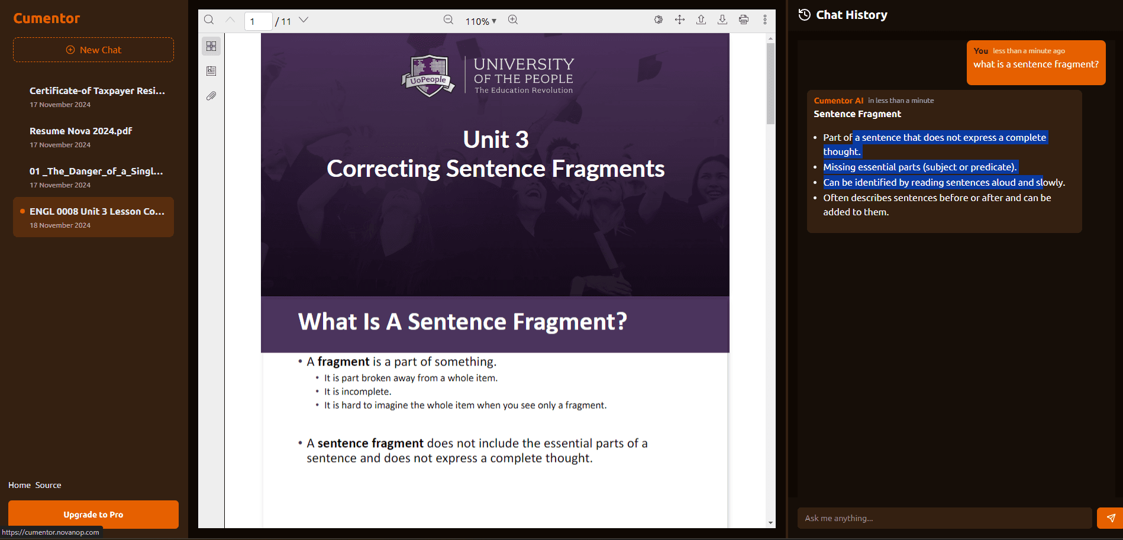Print the PDF document
1123x540 pixels.
tap(744, 20)
